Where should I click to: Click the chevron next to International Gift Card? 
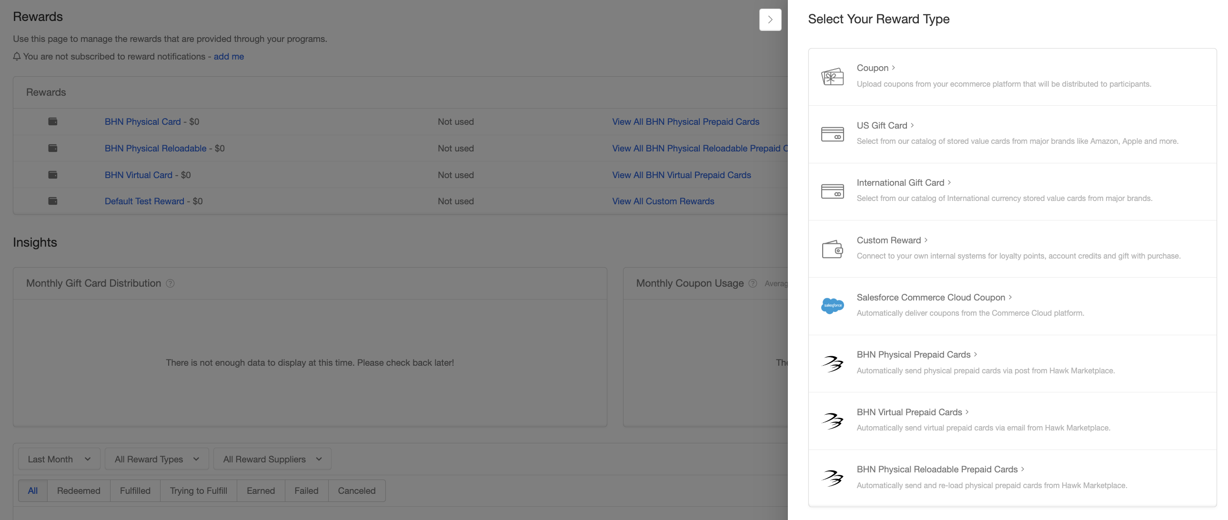tap(949, 182)
